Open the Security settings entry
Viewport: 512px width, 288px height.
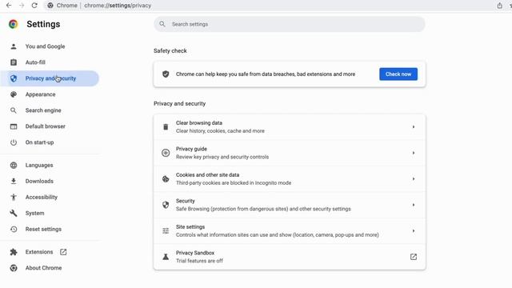(x=290, y=205)
